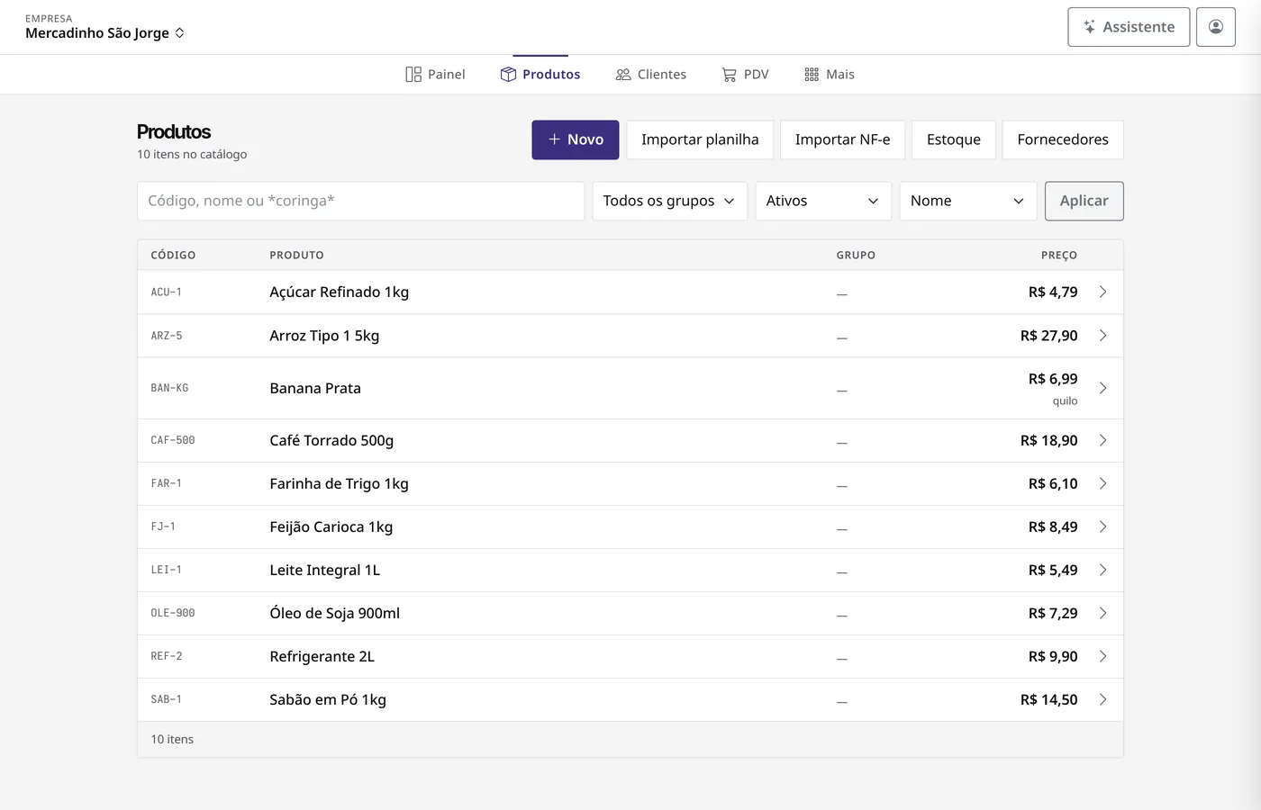Expand the Todos os grupos dropdown

669,201
